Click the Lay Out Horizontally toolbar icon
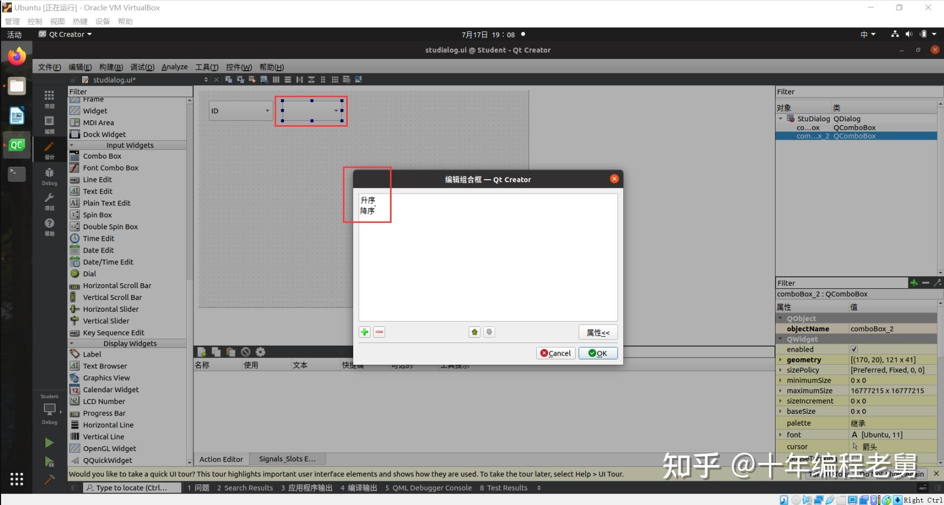This screenshot has height=505, width=944. (276, 79)
